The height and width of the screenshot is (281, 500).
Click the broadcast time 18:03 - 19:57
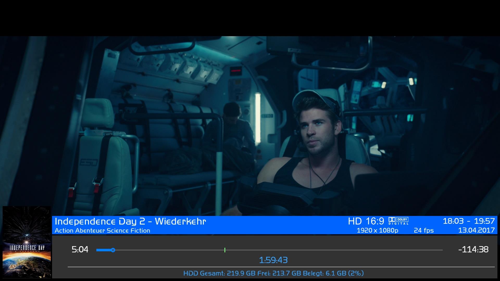468,221
